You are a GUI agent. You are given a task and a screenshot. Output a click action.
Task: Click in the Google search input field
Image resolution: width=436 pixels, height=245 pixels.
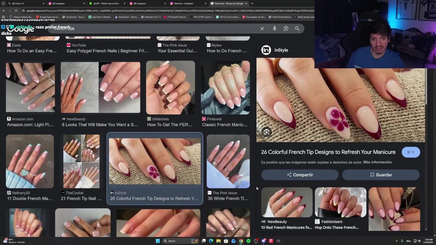pos(153,29)
